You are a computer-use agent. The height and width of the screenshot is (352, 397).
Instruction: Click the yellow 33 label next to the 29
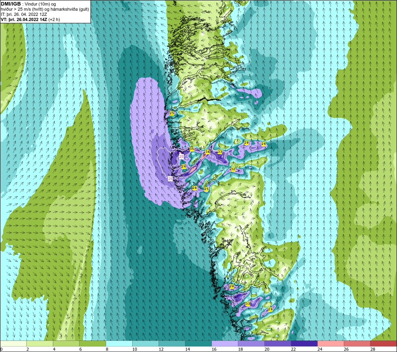click(x=248, y=304)
